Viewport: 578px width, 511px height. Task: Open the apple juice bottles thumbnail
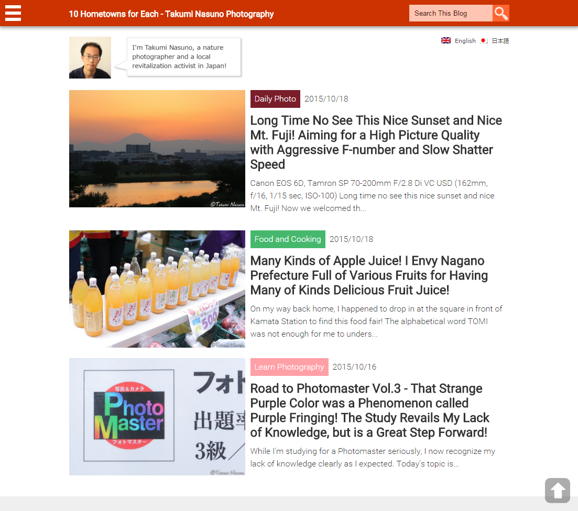[x=157, y=289]
